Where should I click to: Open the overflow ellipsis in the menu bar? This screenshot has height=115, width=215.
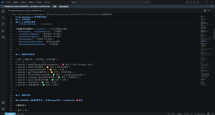tap(53, 2)
